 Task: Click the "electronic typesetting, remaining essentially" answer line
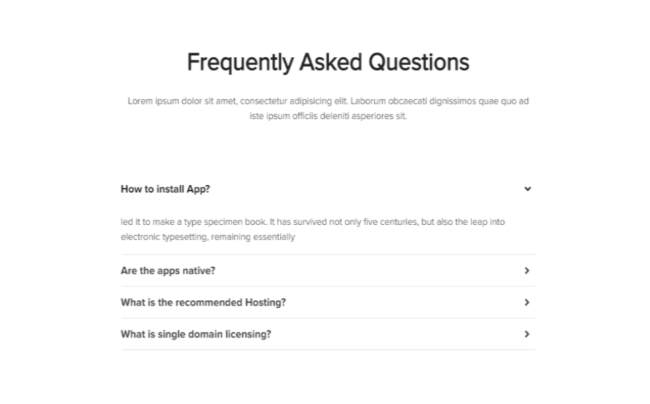(207, 237)
